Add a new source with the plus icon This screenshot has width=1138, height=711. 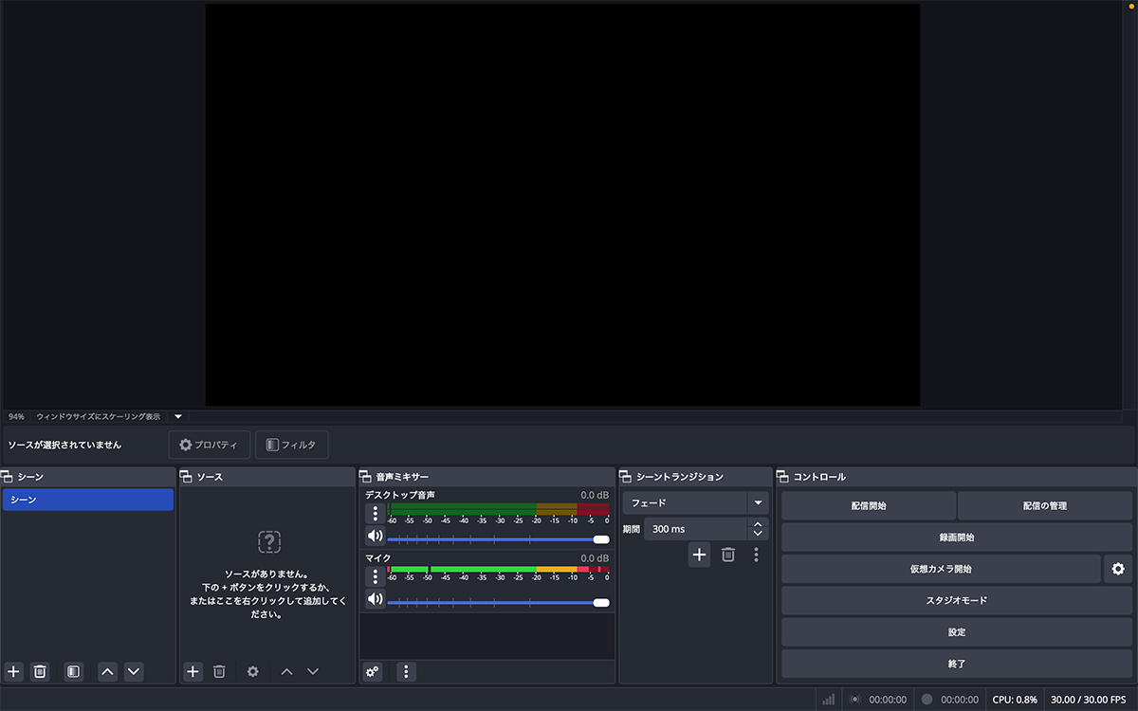click(x=193, y=671)
